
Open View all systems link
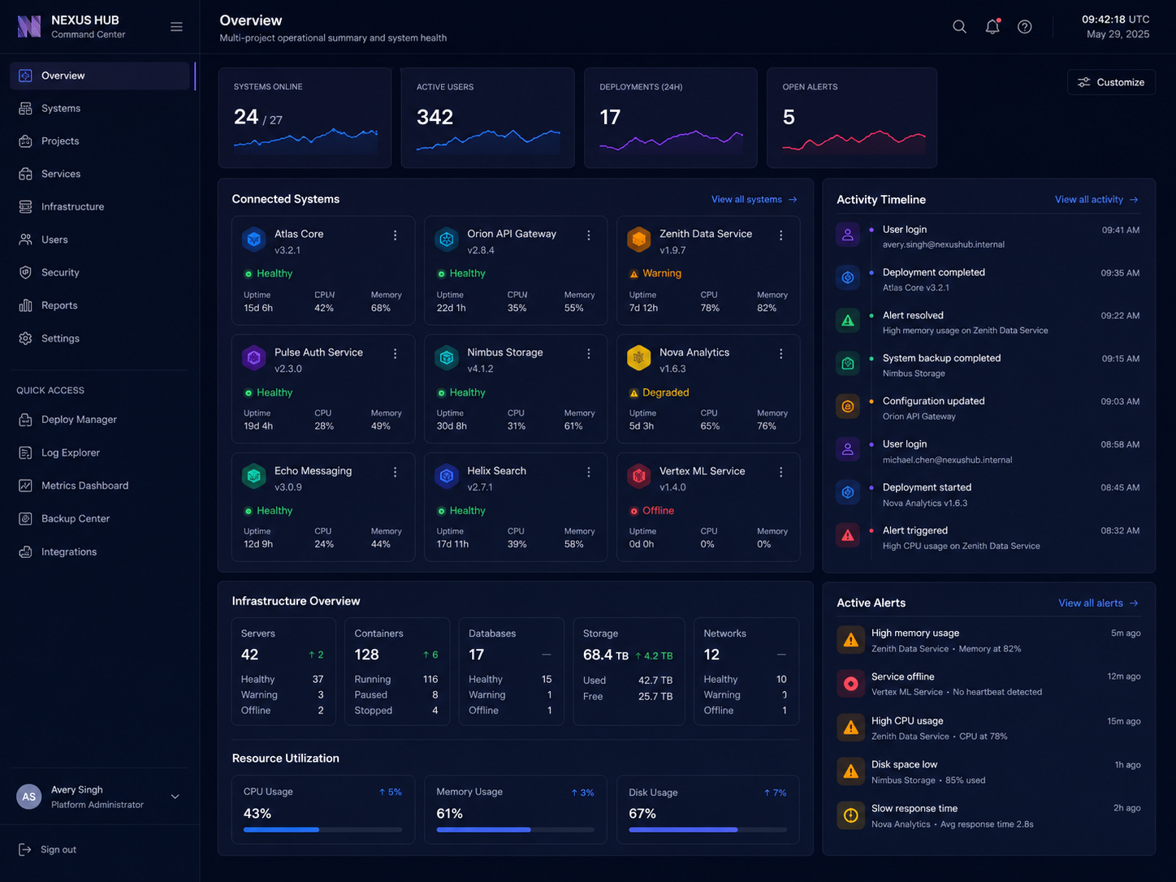[x=754, y=200]
